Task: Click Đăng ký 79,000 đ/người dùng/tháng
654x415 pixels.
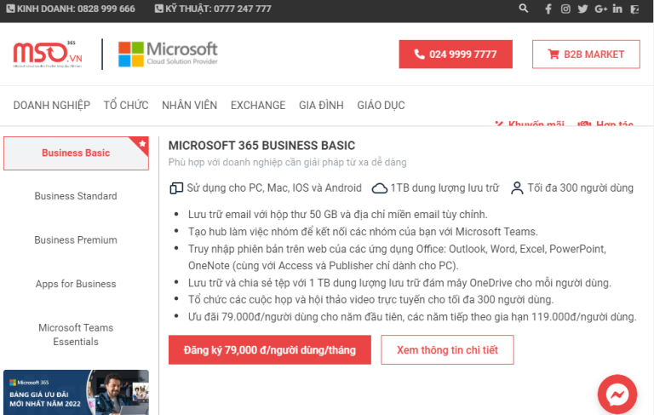Action: click(x=270, y=350)
